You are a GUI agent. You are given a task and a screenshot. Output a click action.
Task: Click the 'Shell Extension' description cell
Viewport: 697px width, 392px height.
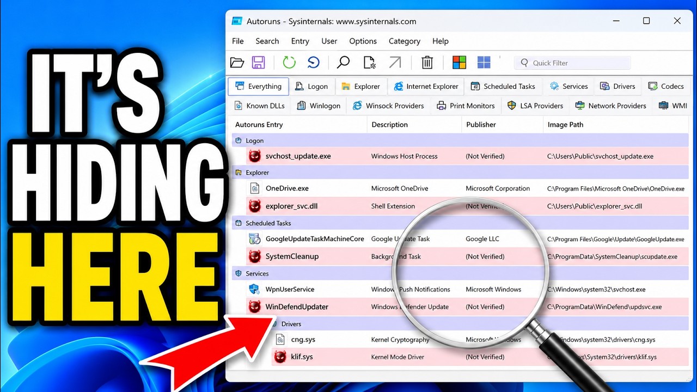click(393, 206)
